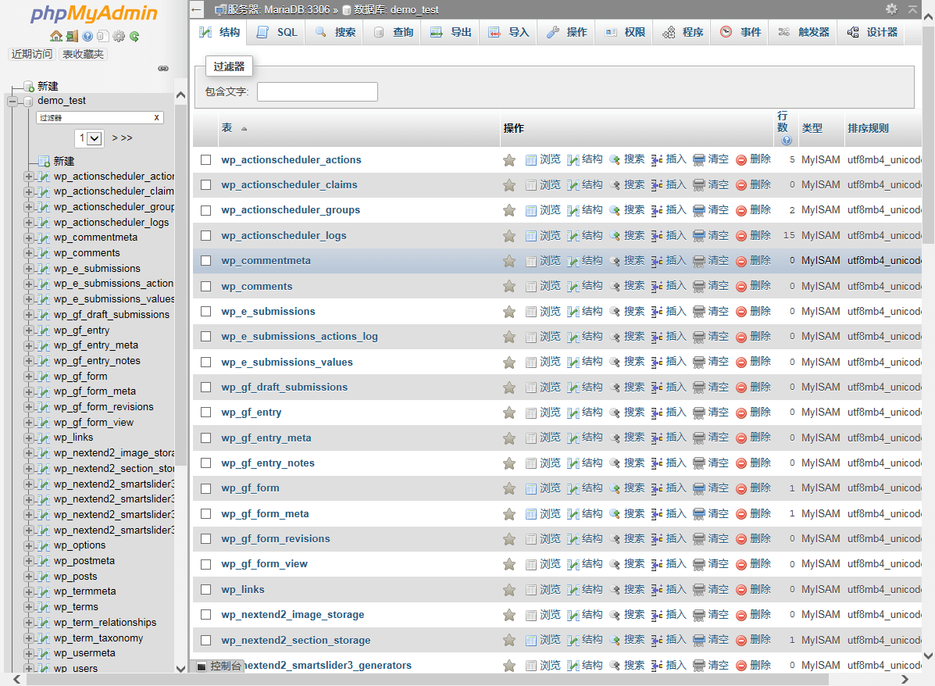Open the 近期访问 recent tables button

click(x=32, y=54)
